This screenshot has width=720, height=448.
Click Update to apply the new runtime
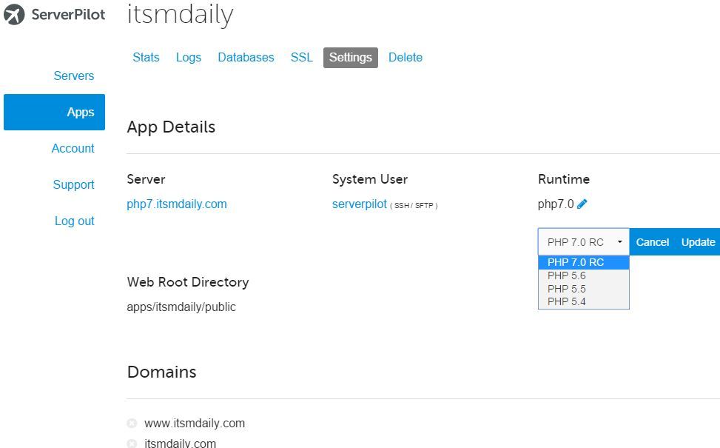click(x=697, y=241)
